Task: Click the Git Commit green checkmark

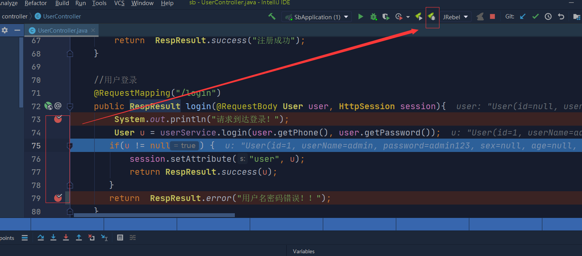Action: click(x=535, y=16)
